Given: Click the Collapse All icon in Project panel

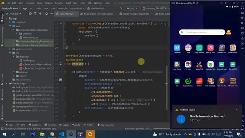Looking at the screenshot, I should click(40, 14).
